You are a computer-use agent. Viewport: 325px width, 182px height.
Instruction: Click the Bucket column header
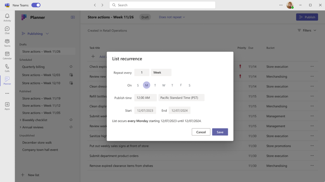(x=270, y=48)
